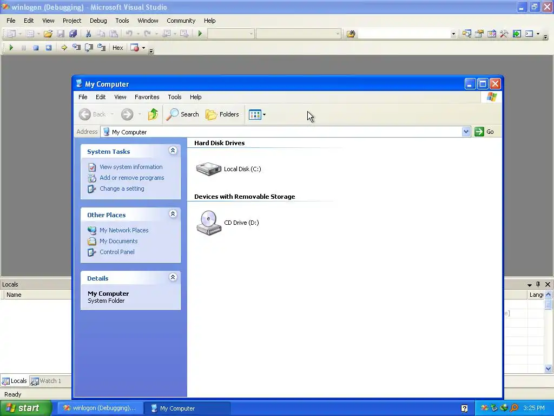Switch to the Watch 1 tab
This screenshot has height=416, width=554.
[46, 381]
